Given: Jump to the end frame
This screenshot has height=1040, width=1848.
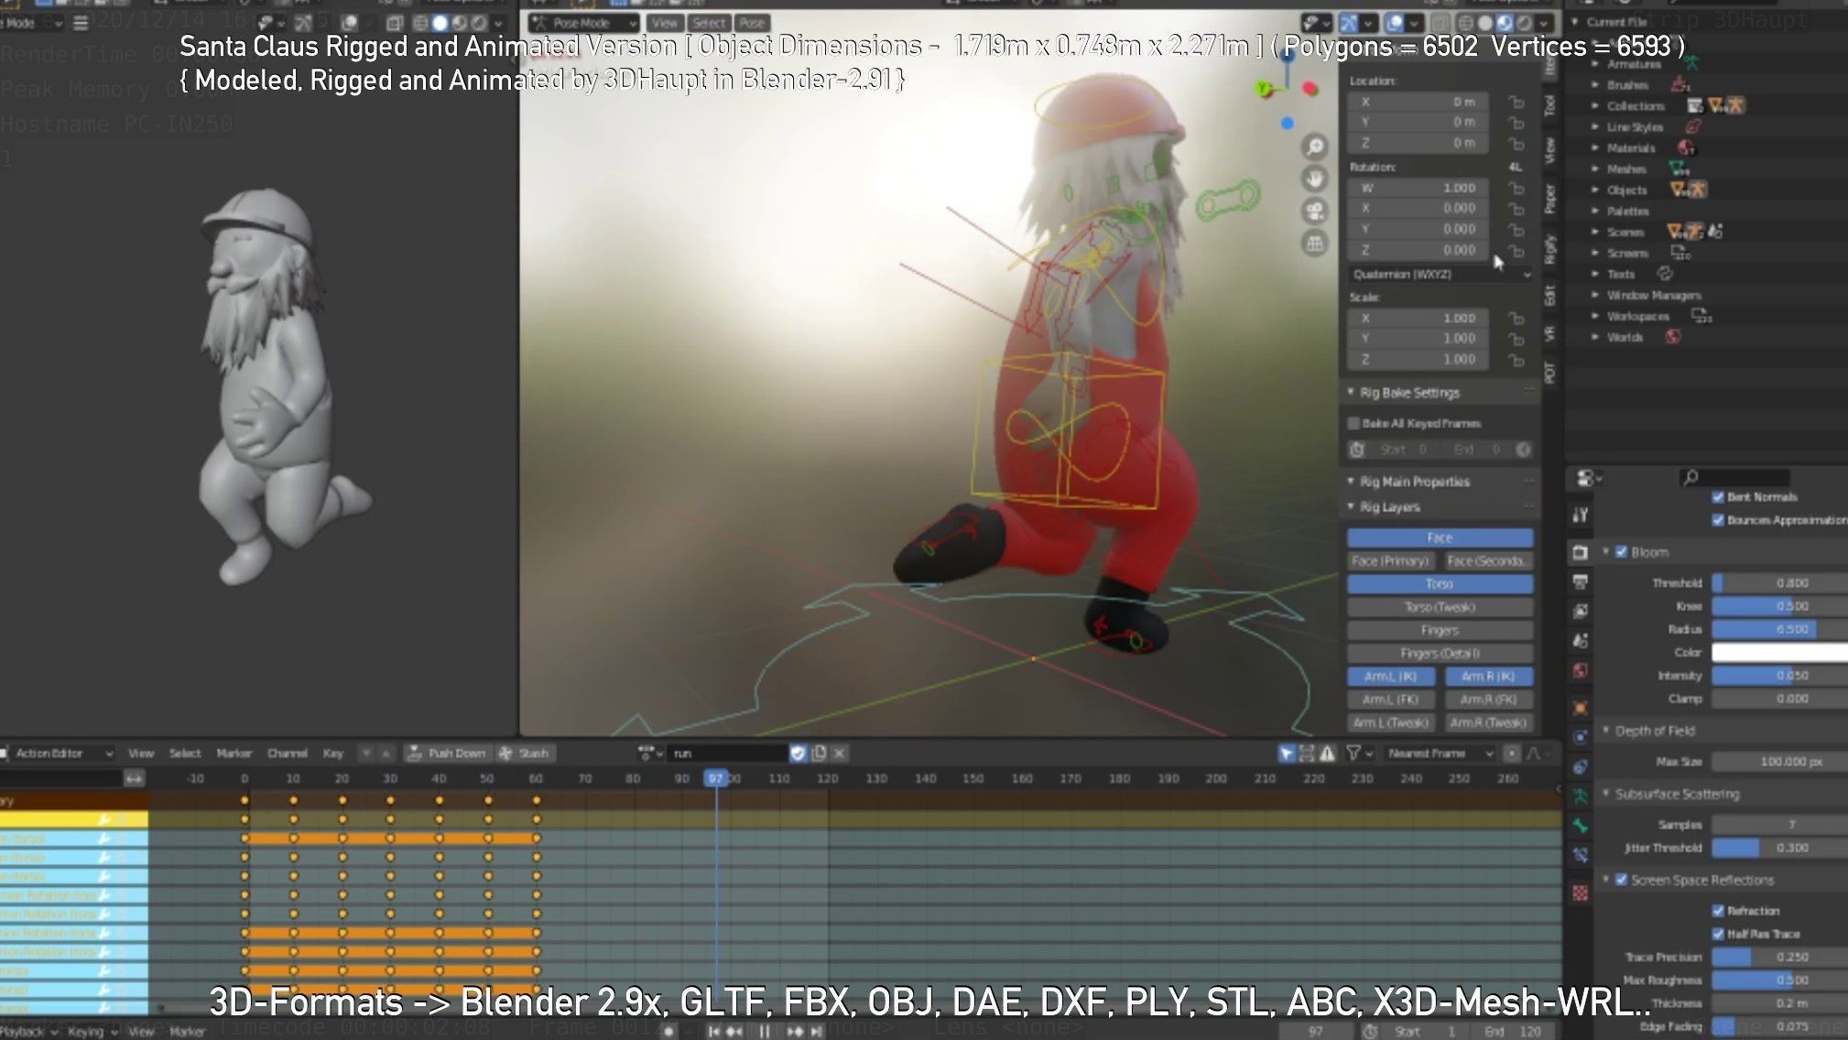Looking at the screenshot, I should tap(816, 1031).
